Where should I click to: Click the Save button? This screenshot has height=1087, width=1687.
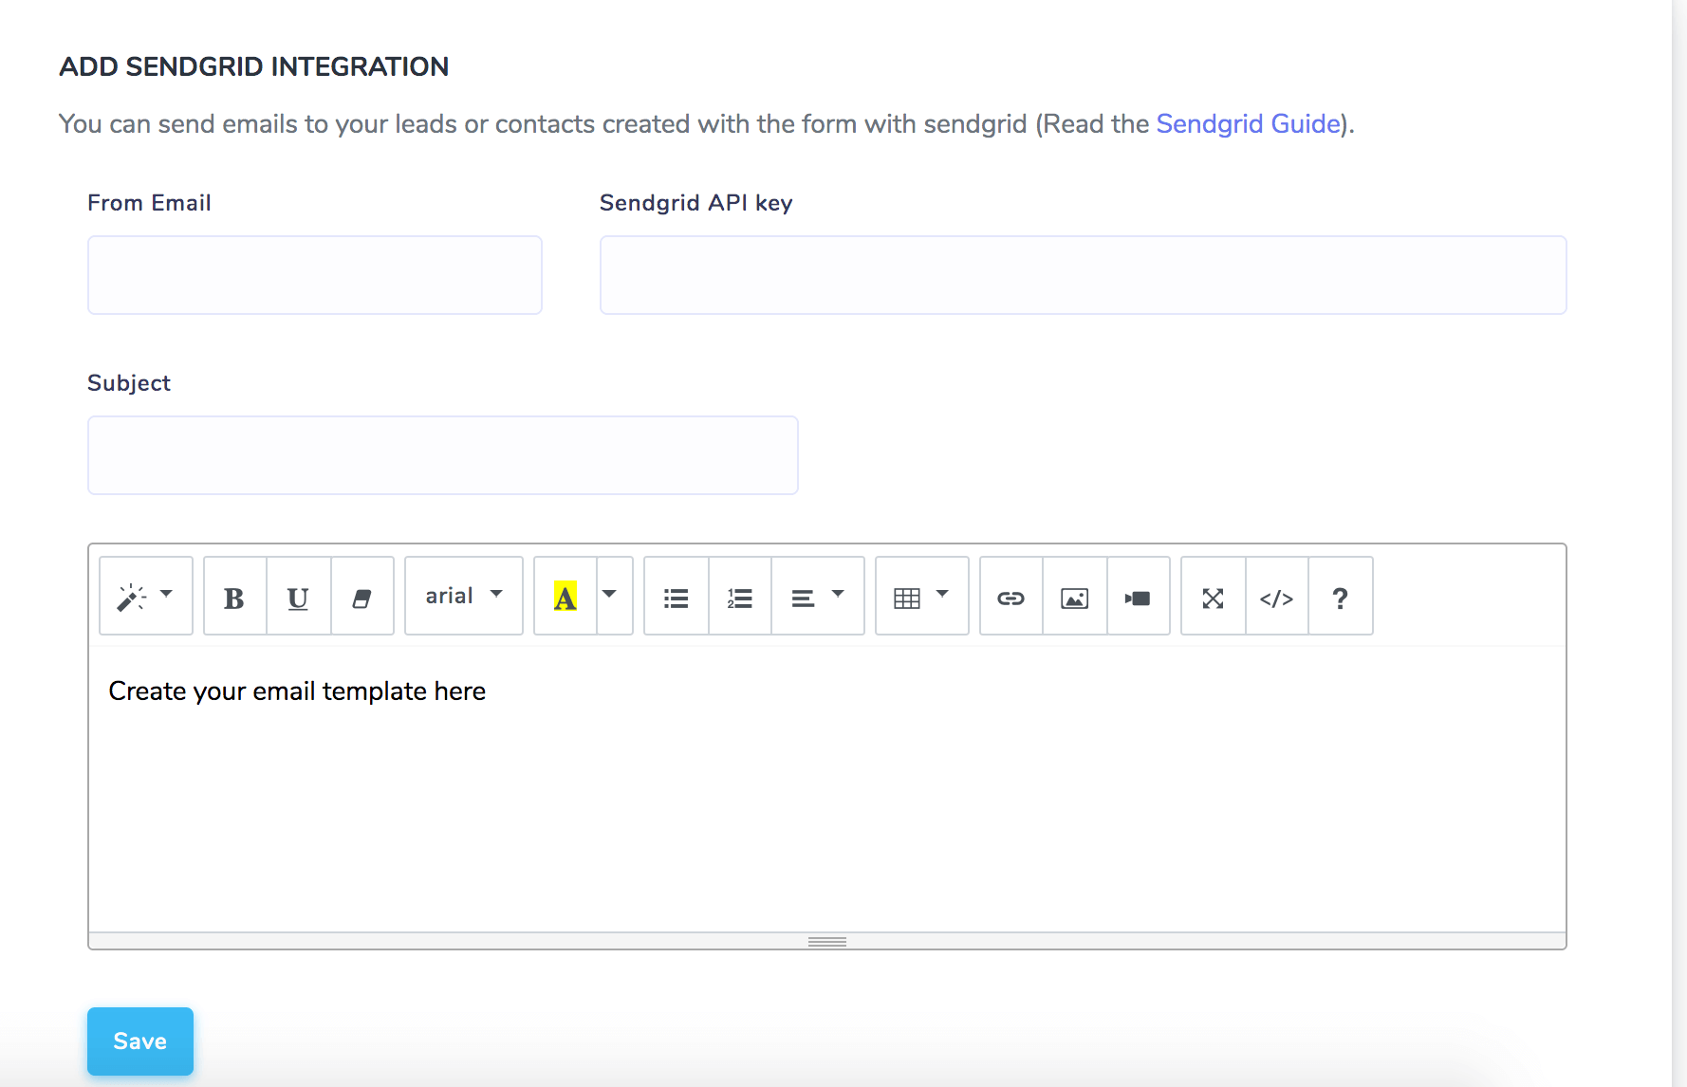[140, 1041]
